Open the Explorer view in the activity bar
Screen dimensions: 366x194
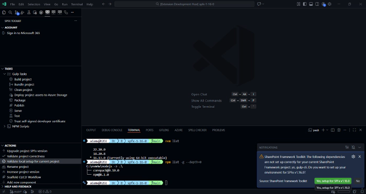tap(4, 13)
